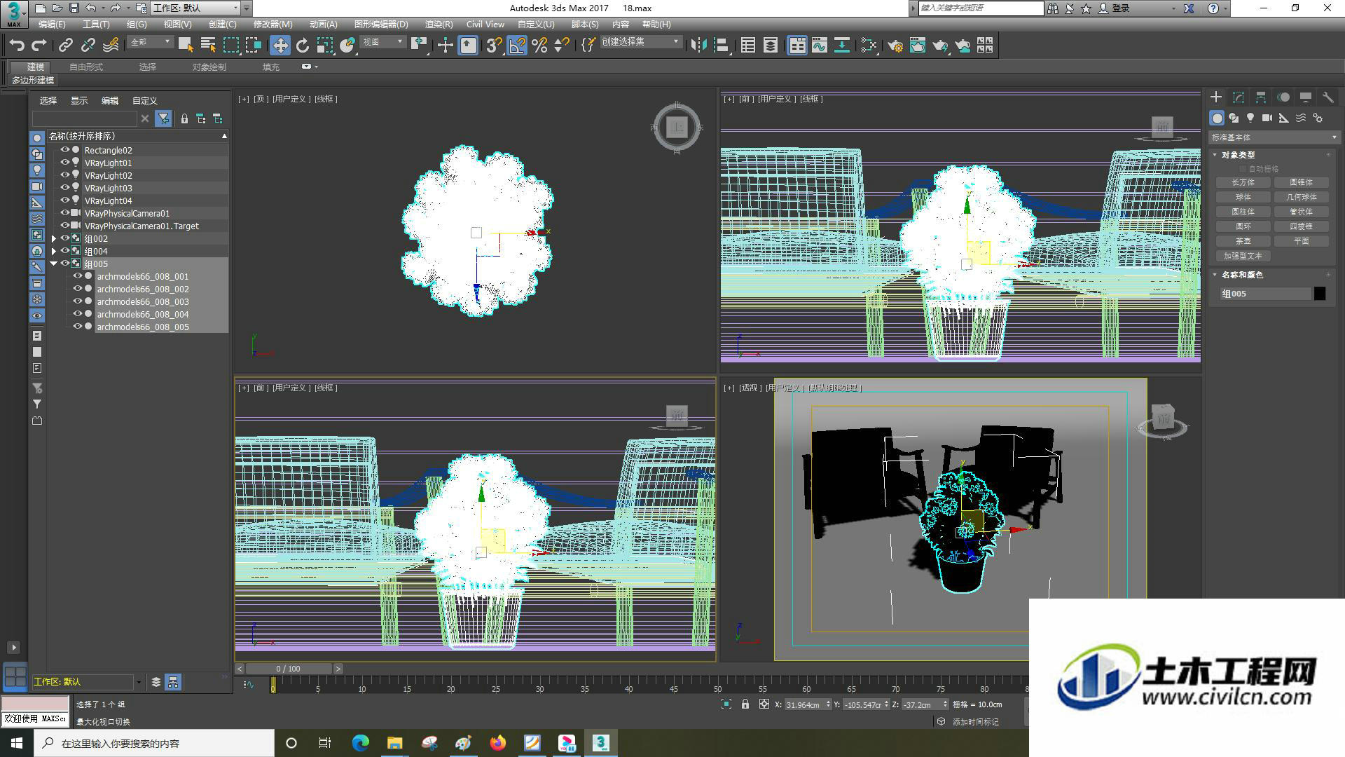Open the Curve Editor icon
This screenshot has height=757, width=1345.
tap(820, 46)
